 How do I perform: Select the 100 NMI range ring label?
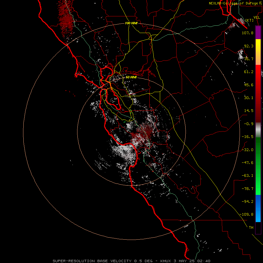pos(131,23)
